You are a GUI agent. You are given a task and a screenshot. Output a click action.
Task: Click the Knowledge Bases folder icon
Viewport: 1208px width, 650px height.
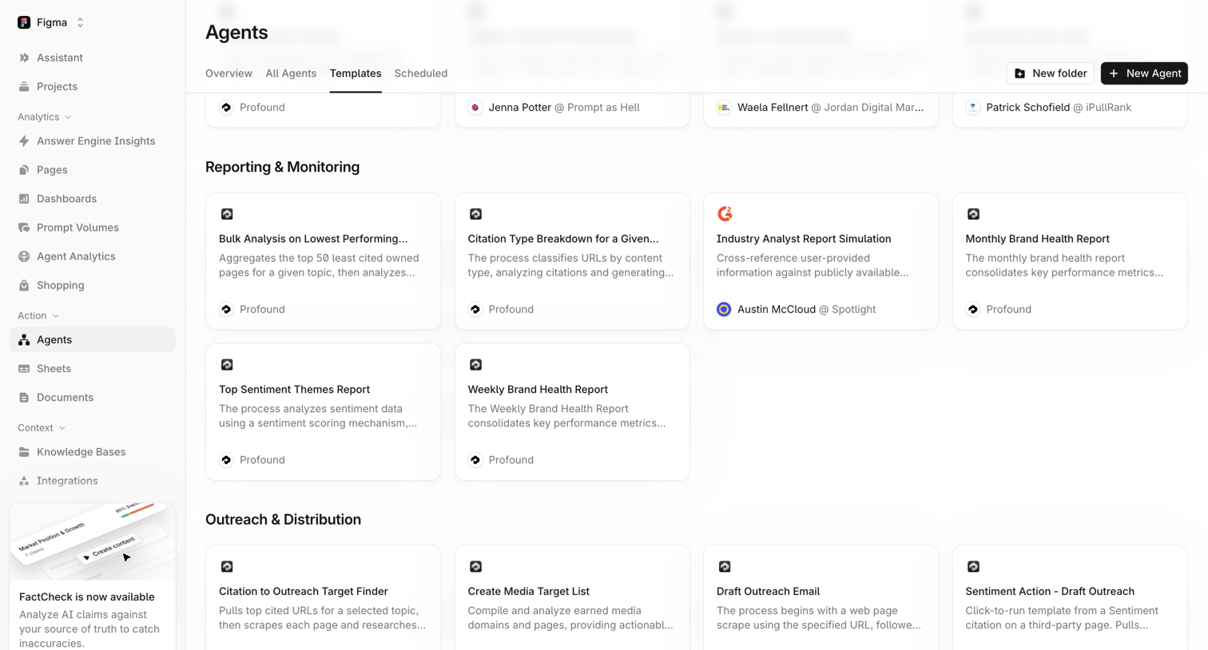[x=24, y=452]
